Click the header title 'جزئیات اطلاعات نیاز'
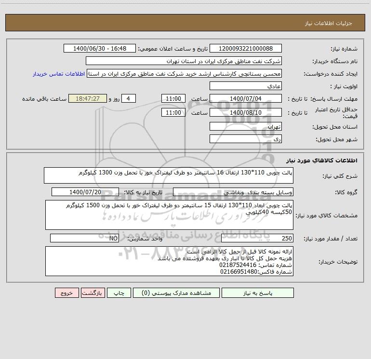The width and height of the screenshot is (371, 359). 329,23
